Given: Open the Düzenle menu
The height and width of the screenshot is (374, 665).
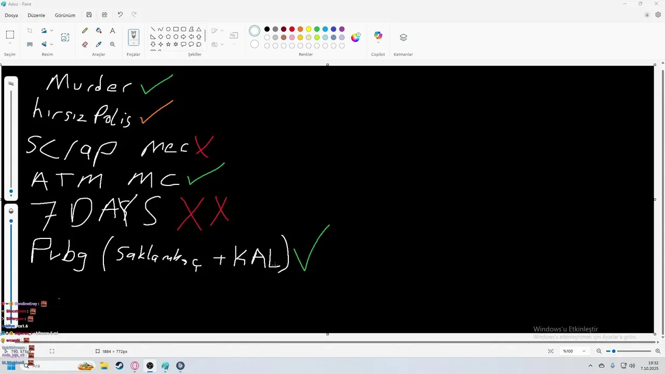Looking at the screenshot, I should 36,15.
